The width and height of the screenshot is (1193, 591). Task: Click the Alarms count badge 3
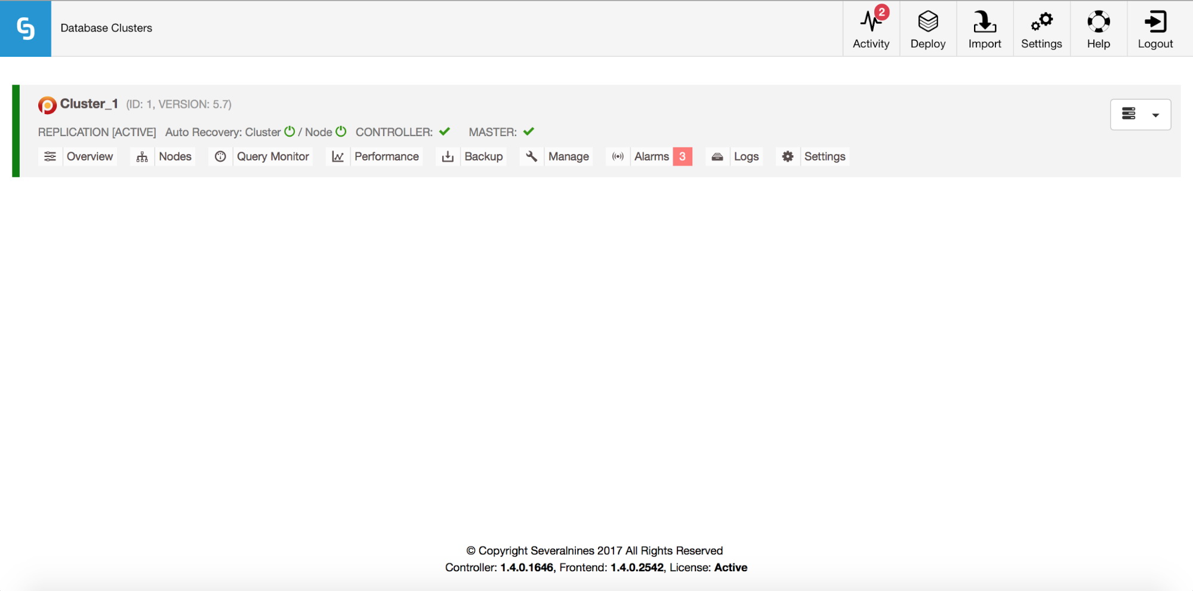tap(682, 156)
